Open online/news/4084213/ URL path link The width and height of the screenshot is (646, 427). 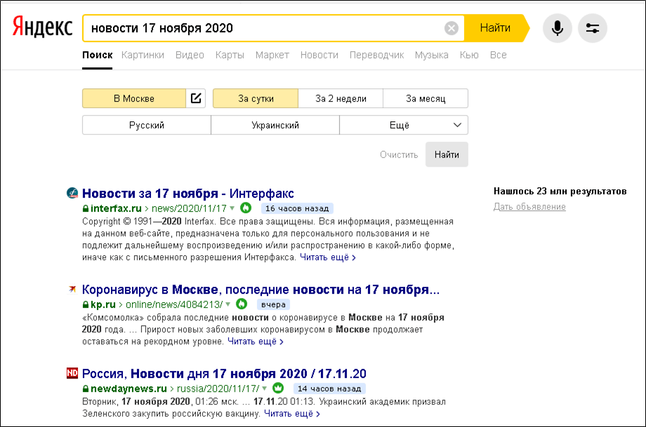[x=174, y=305]
